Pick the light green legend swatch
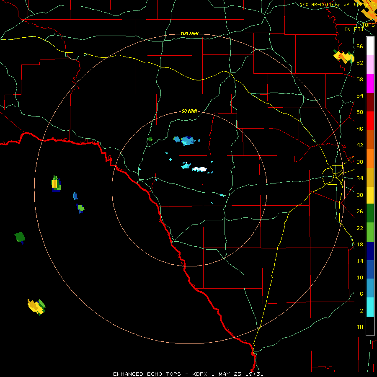This screenshot has height=377, width=377. point(370,232)
